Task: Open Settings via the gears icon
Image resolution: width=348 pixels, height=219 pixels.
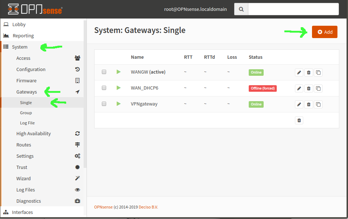Action: click(77, 156)
